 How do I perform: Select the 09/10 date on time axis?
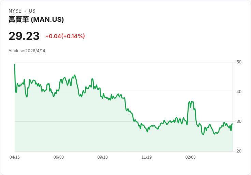[x=103, y=157]
